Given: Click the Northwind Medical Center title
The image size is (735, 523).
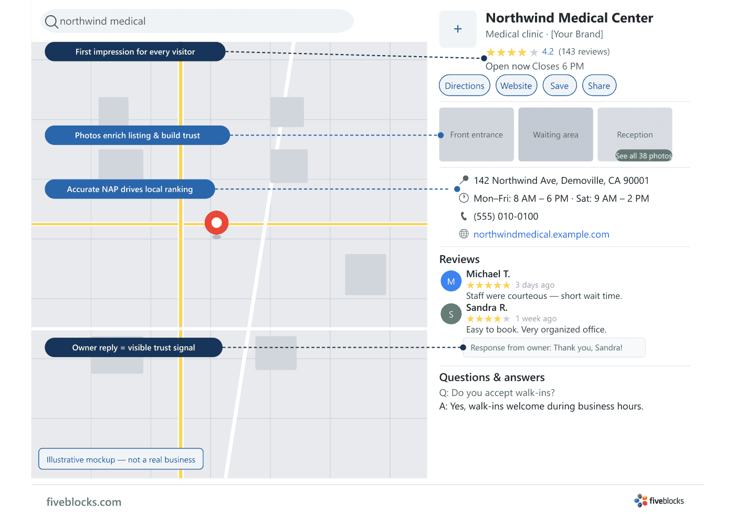Looking at the screenshot, I should tap(569, 18).
